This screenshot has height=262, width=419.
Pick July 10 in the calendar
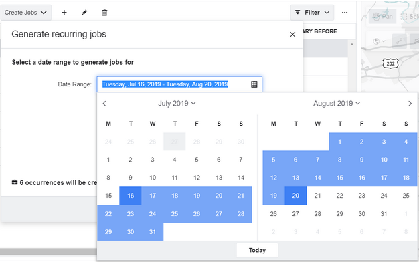click(x=153, y=178)
